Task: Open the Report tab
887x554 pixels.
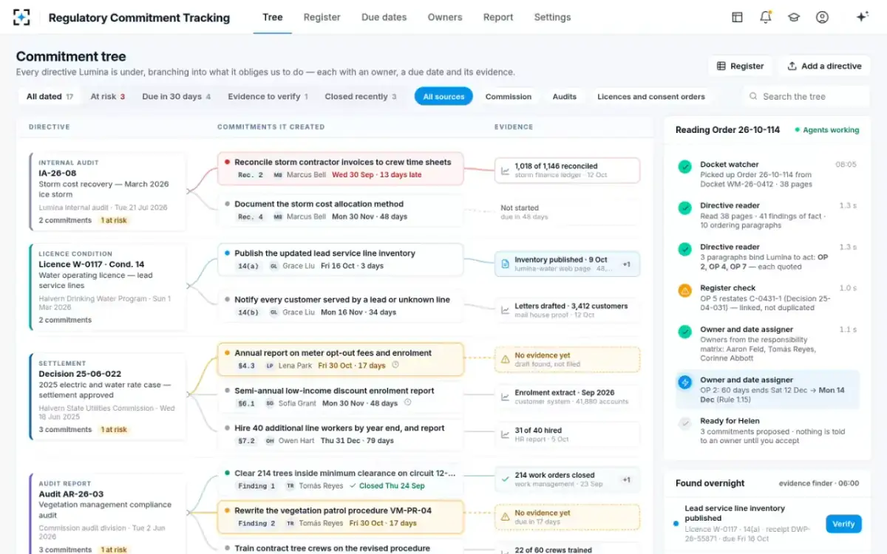Action: click(x=498, y=17)
